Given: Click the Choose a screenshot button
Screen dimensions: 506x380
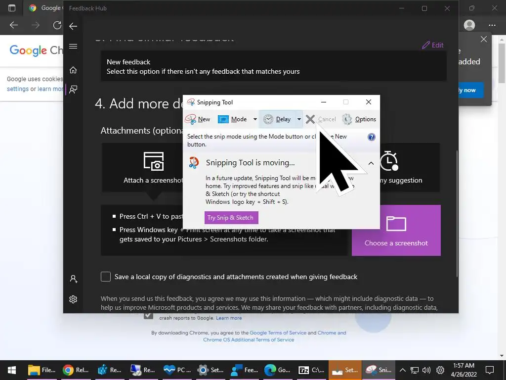Looking at the screenshot, I should pyautogui.click(x=396, y=230).
